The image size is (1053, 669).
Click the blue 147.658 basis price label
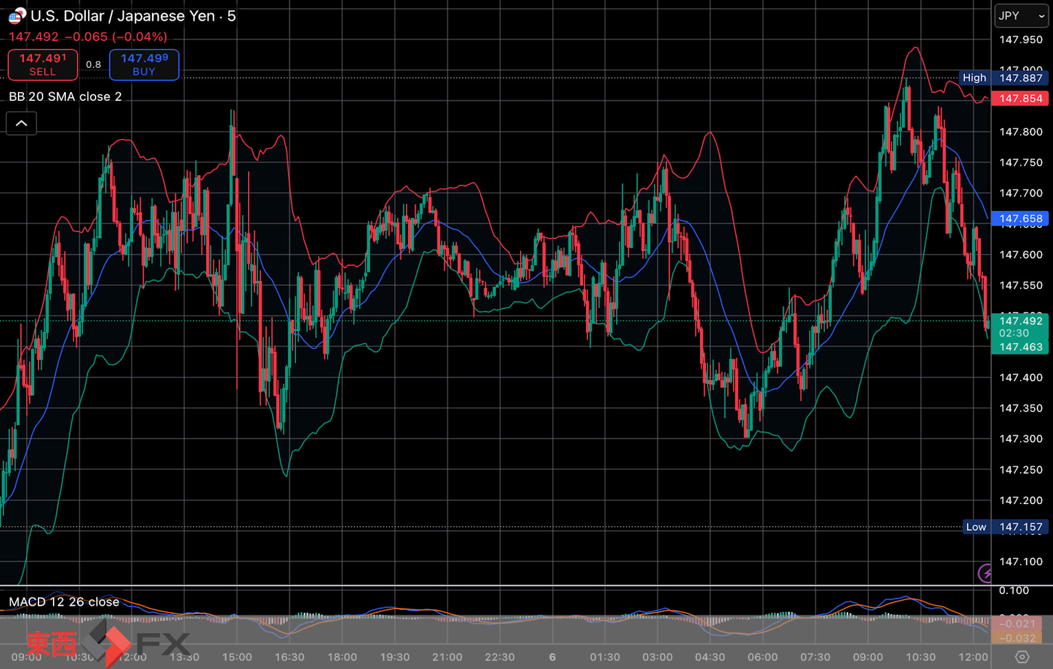tap(1020, 218)
